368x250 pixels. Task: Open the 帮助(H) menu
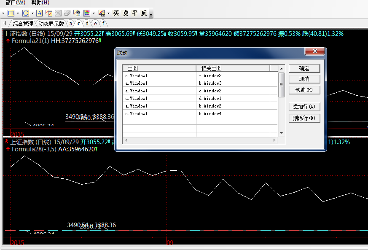tap(40, 3)
